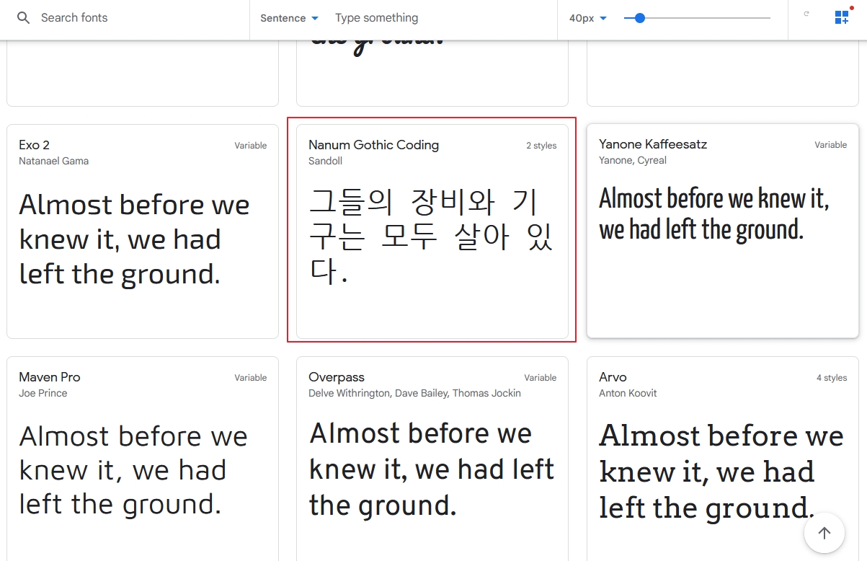The image size is (867, 561).
Task: Click the Exo 2 sample preview text
Action: click(x=134, y=239)
